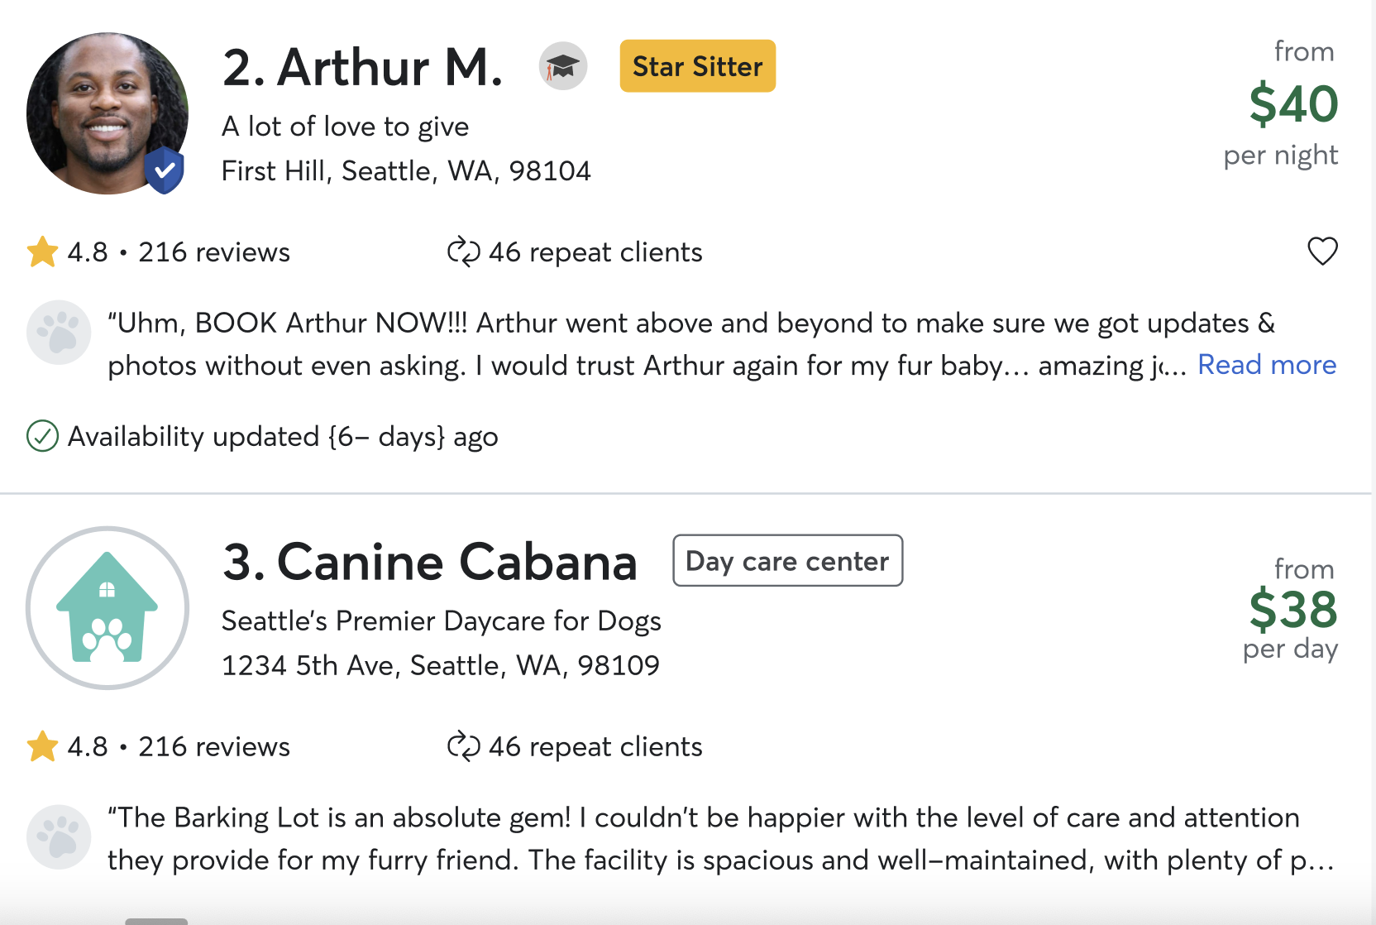Screen dimensions: 1376x925
Task: Click Arthur's yellow rating star icon
Action: point(42,252)
